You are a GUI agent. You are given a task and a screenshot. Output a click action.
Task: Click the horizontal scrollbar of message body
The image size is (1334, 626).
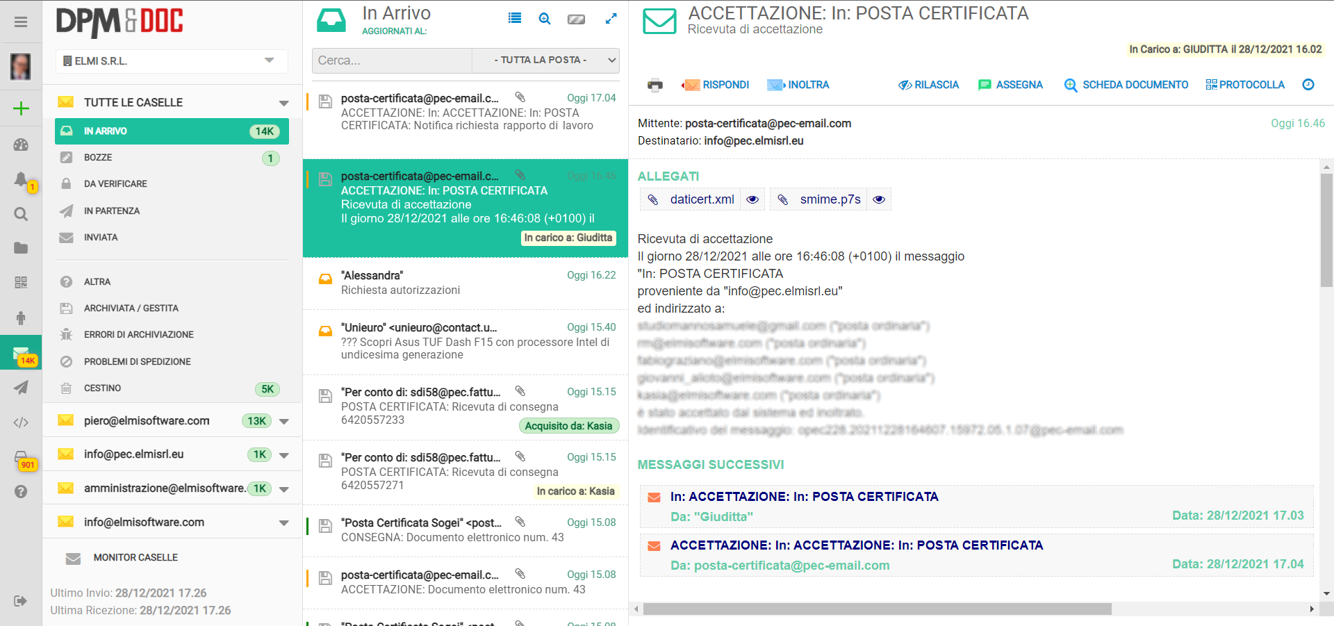pyautogui.click(x=877, y=609)
